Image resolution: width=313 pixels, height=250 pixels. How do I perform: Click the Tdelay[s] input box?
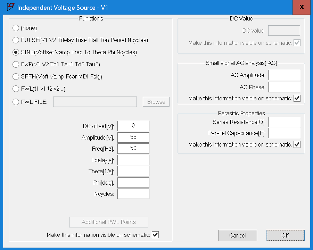[x=133, y=160]
